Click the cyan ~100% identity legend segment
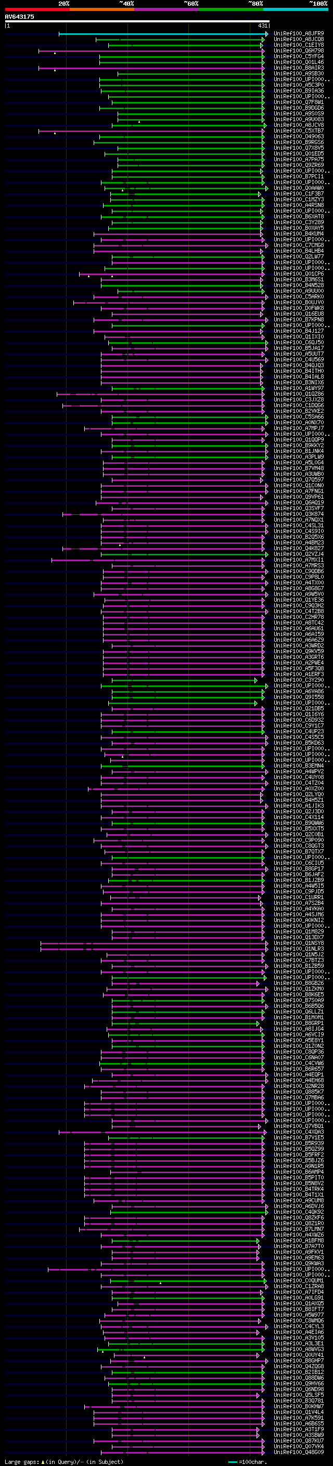This screenshot has height=1466, width=333. pyautogui.click(x=296, y=9)
